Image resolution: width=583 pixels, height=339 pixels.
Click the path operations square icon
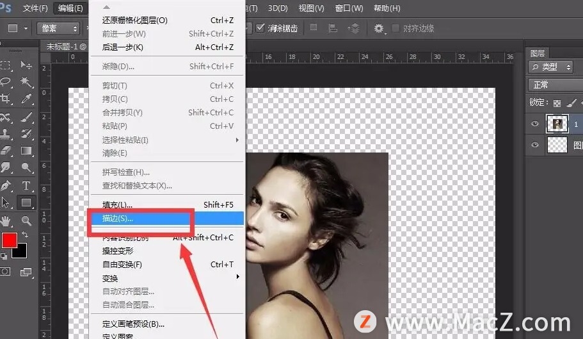pos(314,28)
